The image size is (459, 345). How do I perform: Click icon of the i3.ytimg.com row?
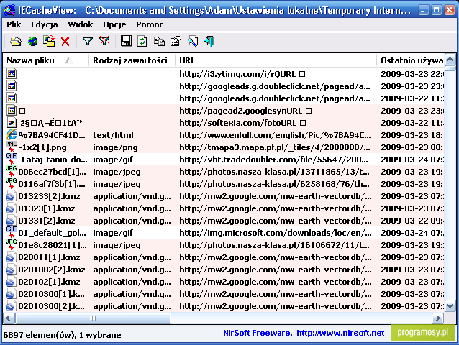point(12,74)
